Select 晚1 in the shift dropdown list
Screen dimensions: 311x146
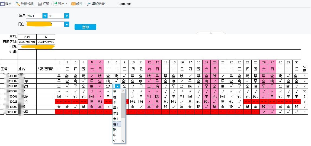click(x=115, y=124)
